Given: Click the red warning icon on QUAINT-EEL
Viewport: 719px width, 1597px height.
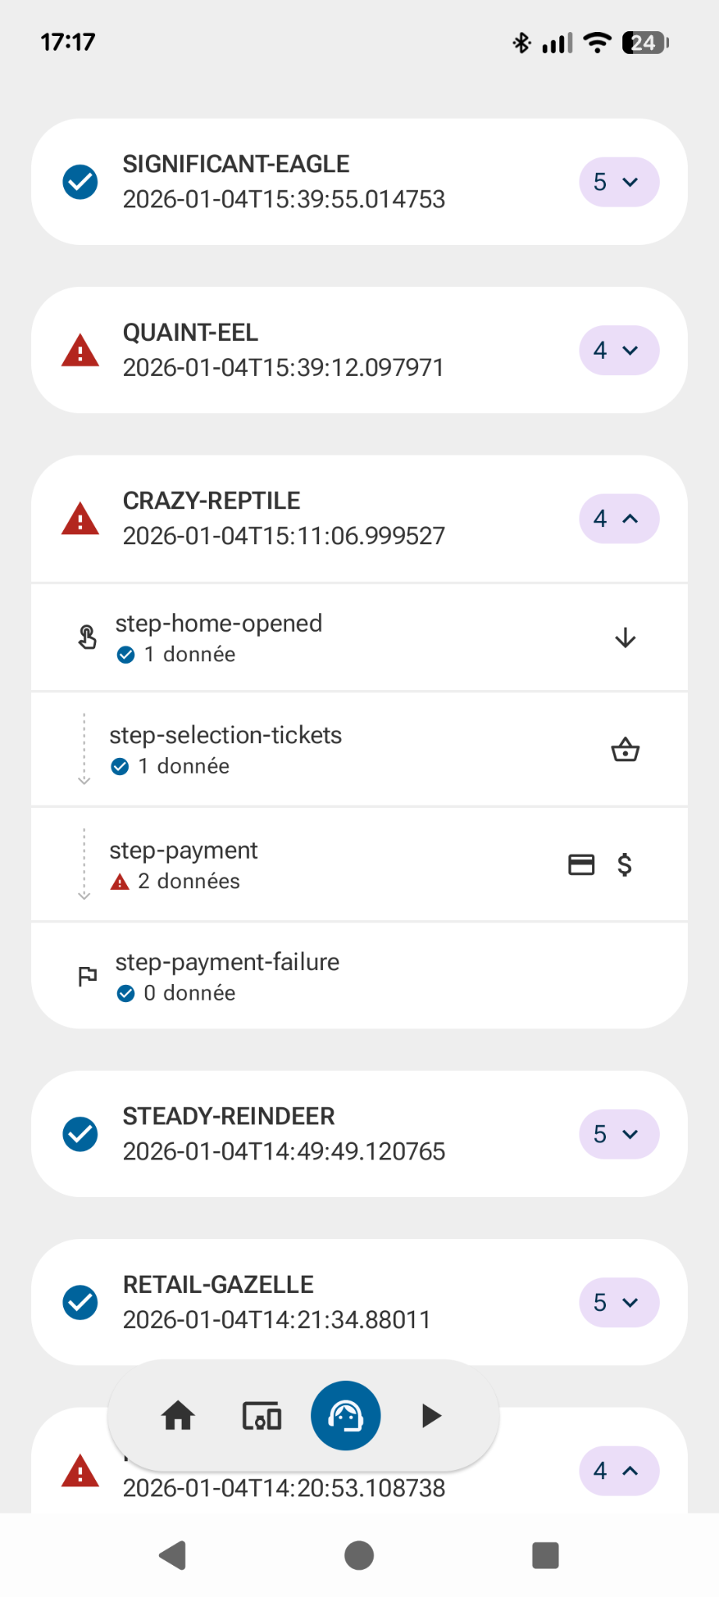Looking at the screenshot, I should 80,350.
